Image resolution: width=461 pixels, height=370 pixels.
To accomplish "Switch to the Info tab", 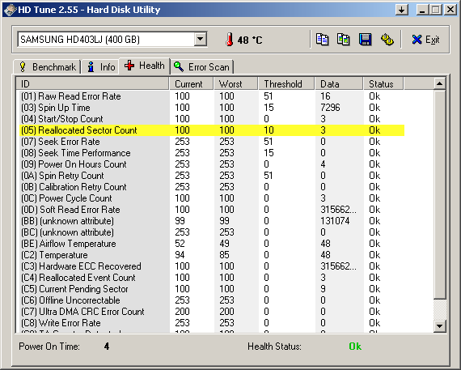I will click(100, 67).
